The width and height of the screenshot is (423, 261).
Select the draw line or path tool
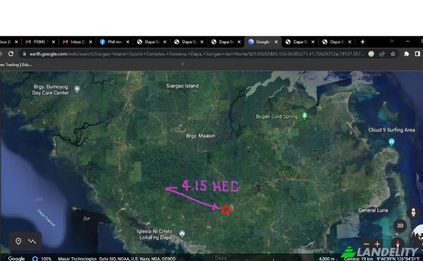click(x=32, y=241)
